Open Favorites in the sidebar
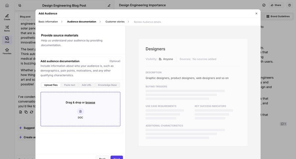296x159 pixels. 7,51
